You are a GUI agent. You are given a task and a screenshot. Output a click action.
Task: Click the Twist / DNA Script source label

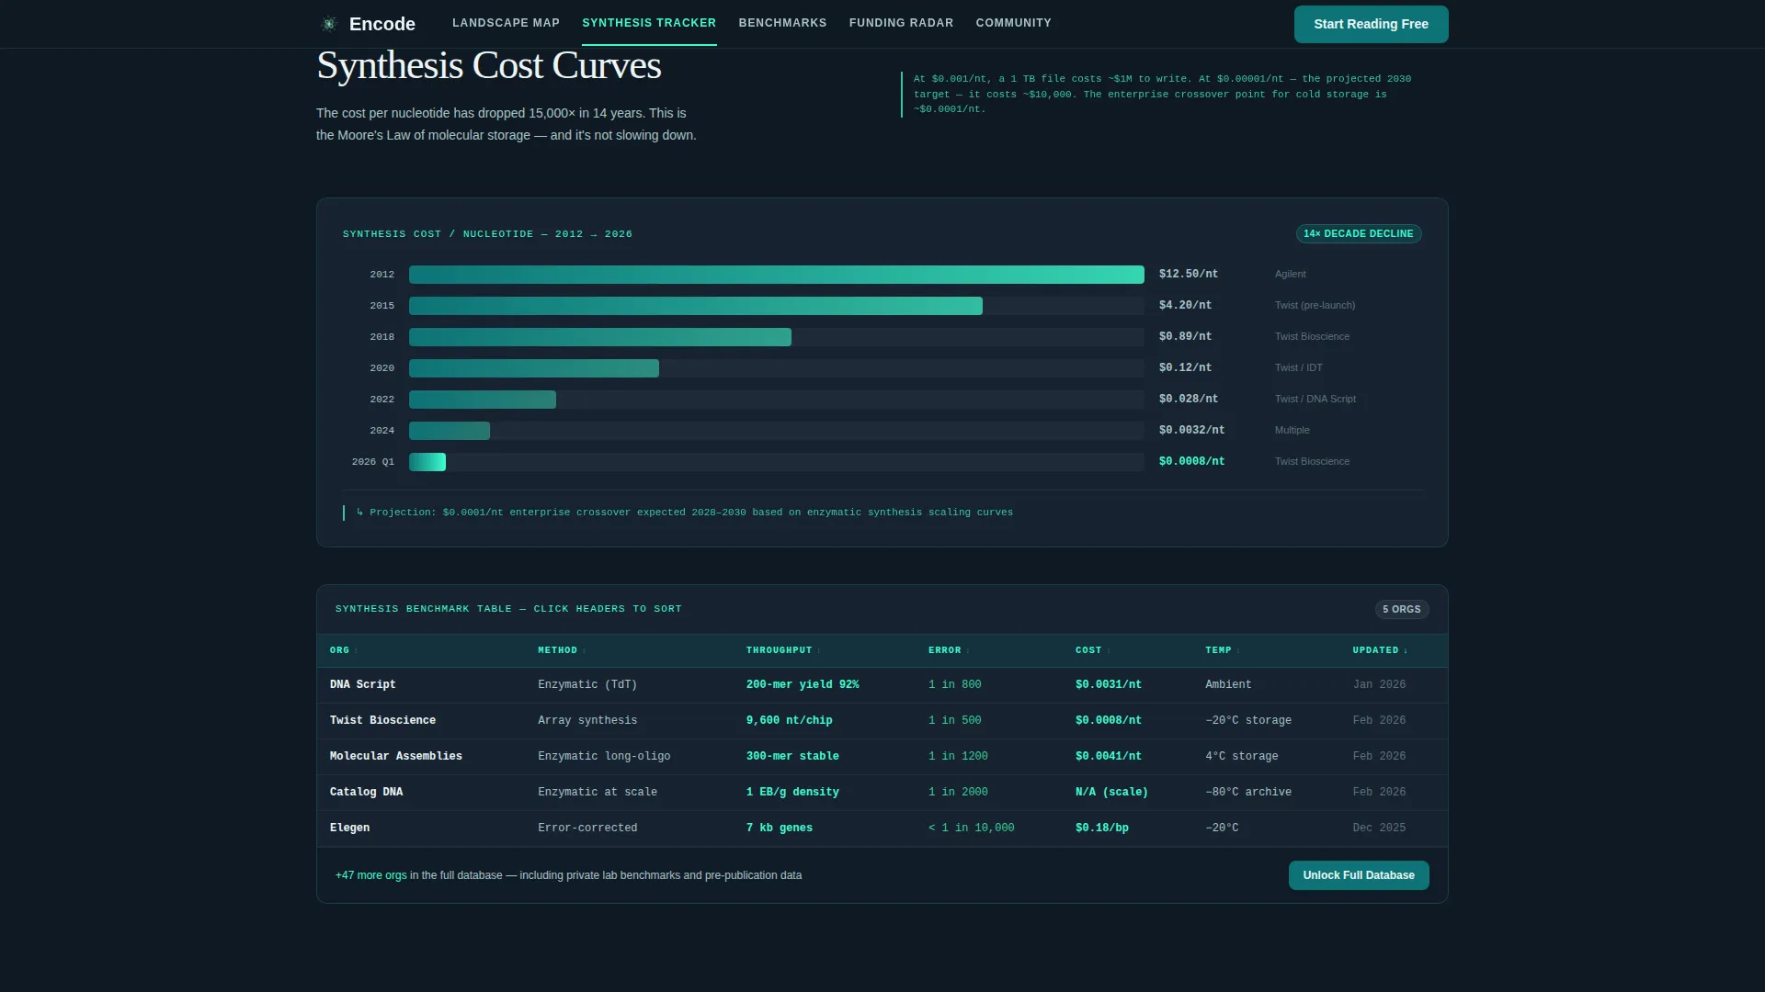tap(1315, 400)
